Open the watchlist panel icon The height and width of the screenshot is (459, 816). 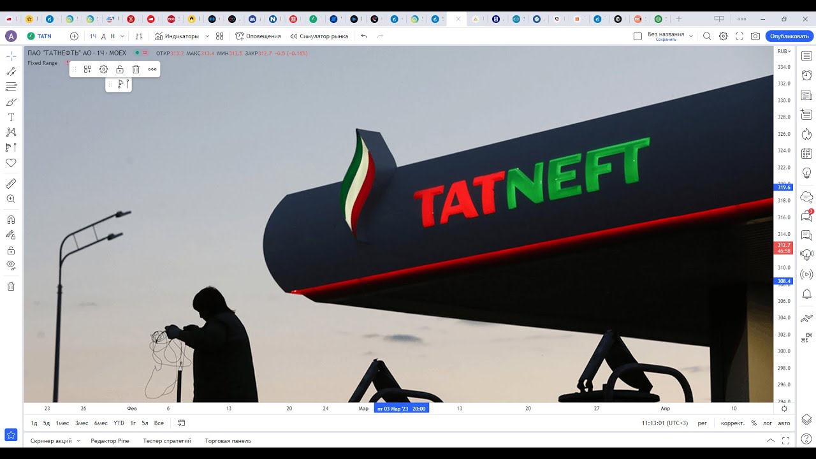806,56
